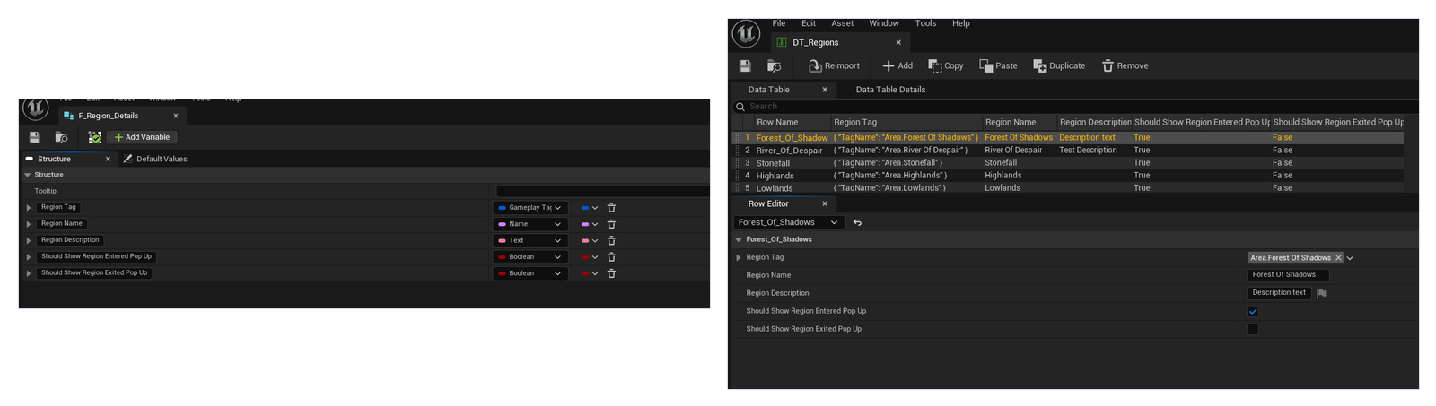This screenshot has height=406, width=1436.
Task: Uncheck Should Show Region Entered Pop Up
Action: [x=1253, y=311]
